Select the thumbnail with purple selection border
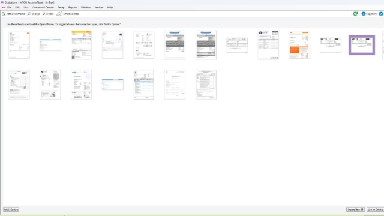 [362, 45]
